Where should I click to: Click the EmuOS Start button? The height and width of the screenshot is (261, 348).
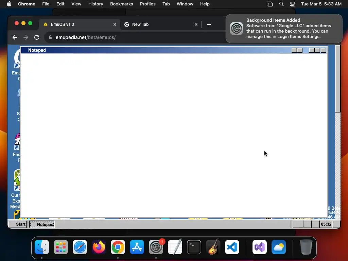pos(18,224)
